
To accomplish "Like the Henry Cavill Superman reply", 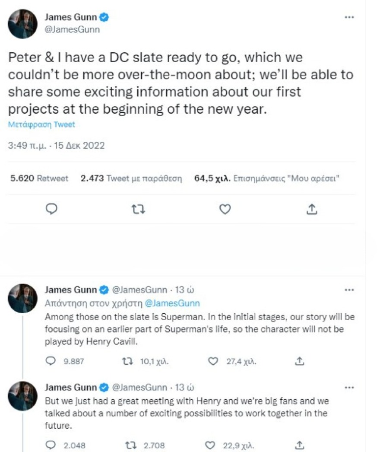I will tap(212, 361).
